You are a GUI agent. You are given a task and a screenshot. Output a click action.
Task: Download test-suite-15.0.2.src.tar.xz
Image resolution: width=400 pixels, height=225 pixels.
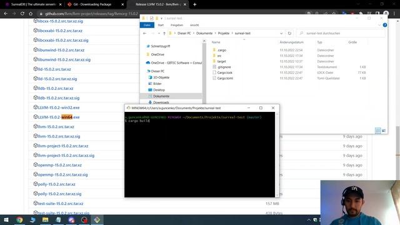point(61,204)
